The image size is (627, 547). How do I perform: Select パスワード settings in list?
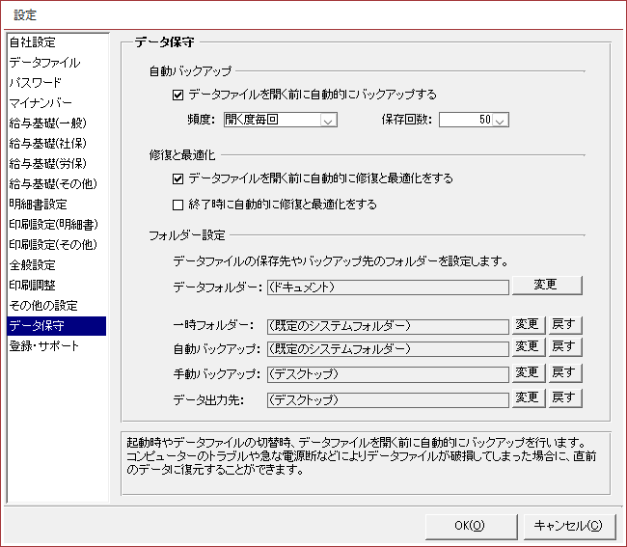(x=35, y=83)
